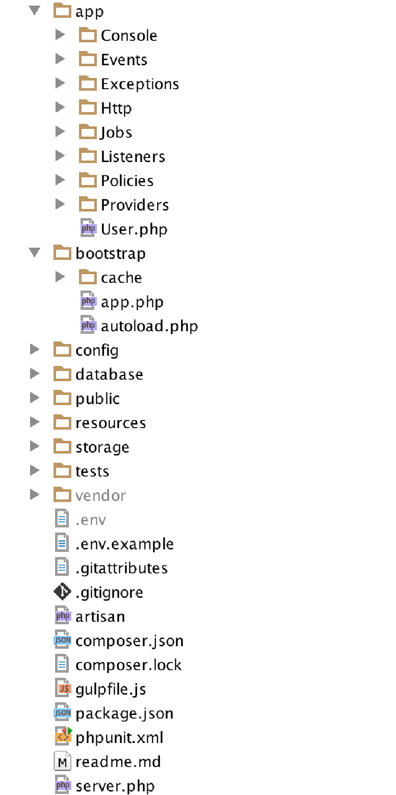This screenshot has width=396, height=795.
Task: Expand the resources folder arrow
Action: click(x=35, y=422)
